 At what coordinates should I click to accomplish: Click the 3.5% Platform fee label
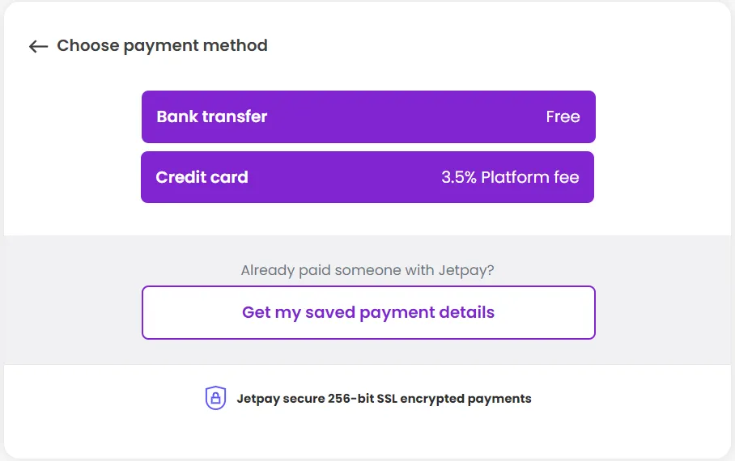coord(510,177)
